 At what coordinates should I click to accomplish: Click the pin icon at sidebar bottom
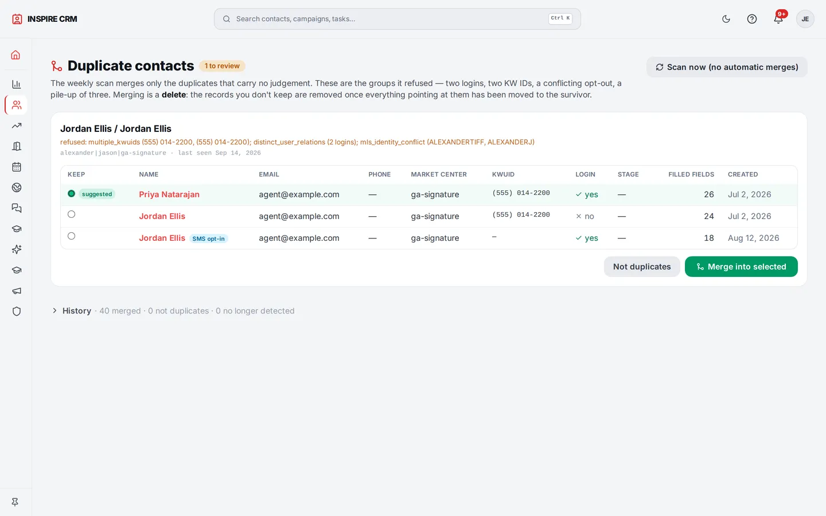[15, 502]
